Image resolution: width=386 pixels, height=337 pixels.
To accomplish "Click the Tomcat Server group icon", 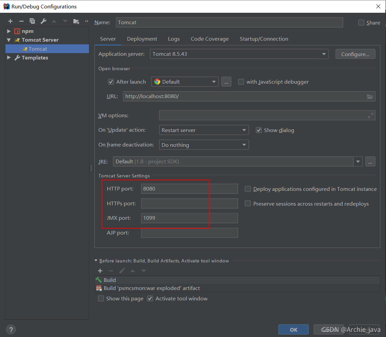I will tap(17, 40).
